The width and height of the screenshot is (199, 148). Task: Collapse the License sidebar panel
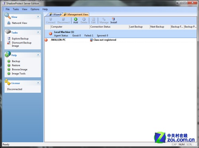(x=38, y=83)
